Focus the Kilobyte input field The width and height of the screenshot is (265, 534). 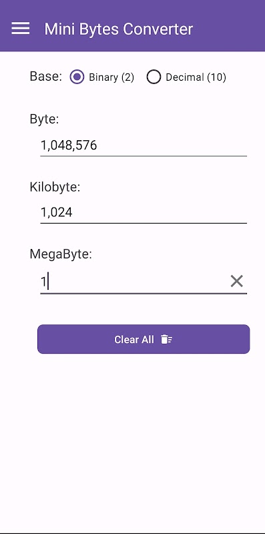coord(144,212)
